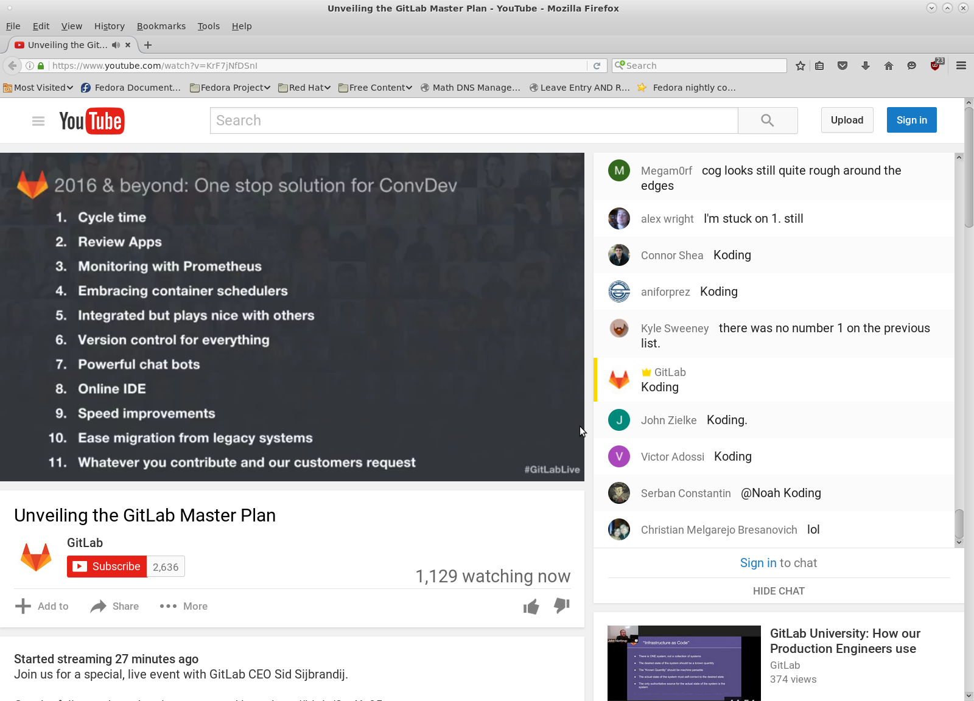The image size is (974, 701).
Task: Go to the YouTube logo home
Action: pyautogui.click(x=92, y=121)
